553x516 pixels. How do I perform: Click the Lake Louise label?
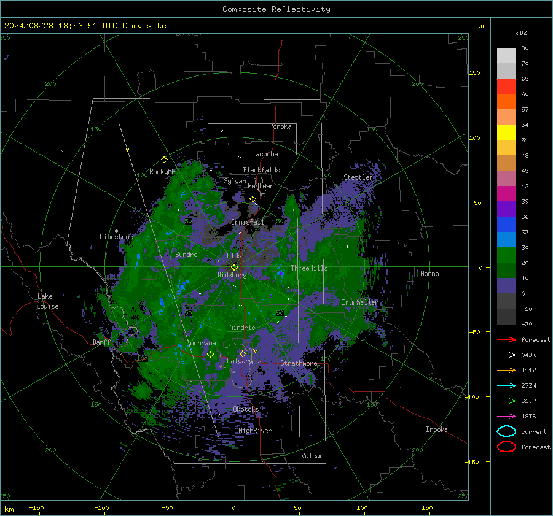tap(47, 301)
